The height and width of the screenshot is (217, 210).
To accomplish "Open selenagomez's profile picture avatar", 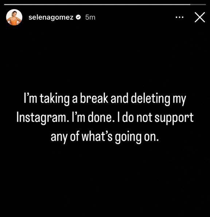I will 14,17.
